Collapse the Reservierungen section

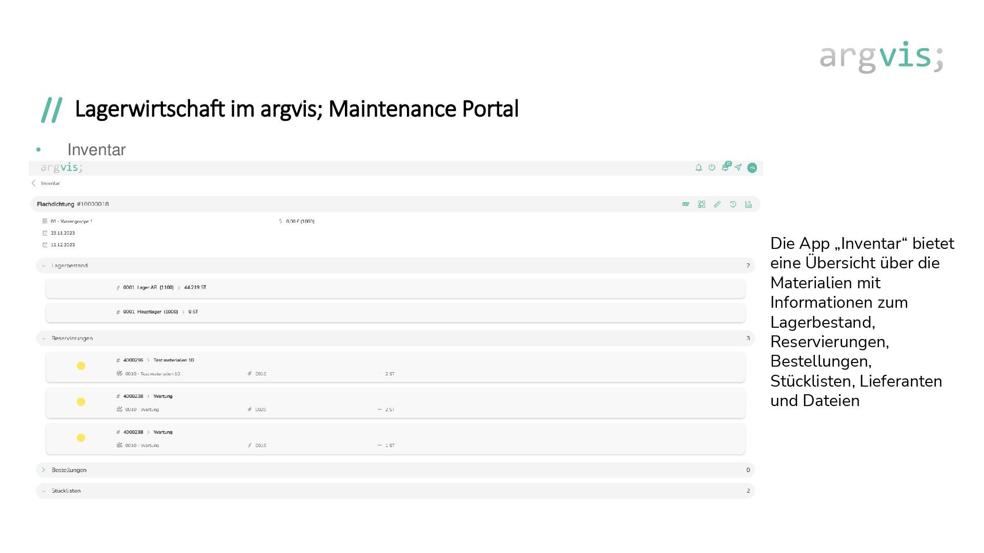click(x=44, y=338)
